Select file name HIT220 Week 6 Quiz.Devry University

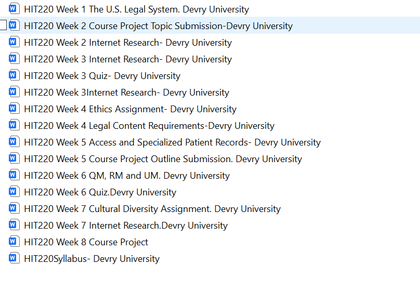tap(100, 192)
